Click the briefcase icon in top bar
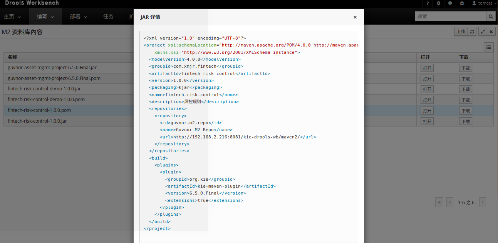Image resolution: width=498 pixels, height=243 pixels. click(462, 3)
